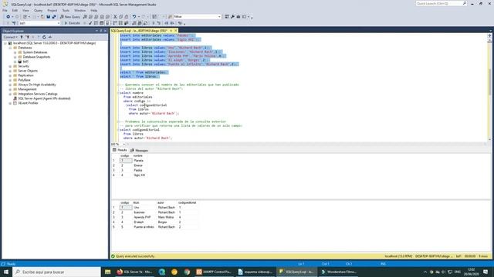Create a New Query from toolbar
The width and height of the screenshot is (494, 277).
(x=70, y=17)
